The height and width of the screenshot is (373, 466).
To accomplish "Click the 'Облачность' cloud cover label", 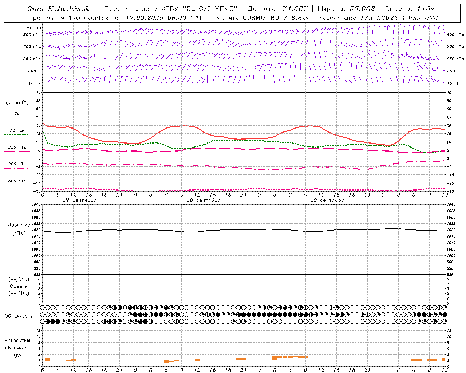I will pos(19,316).
